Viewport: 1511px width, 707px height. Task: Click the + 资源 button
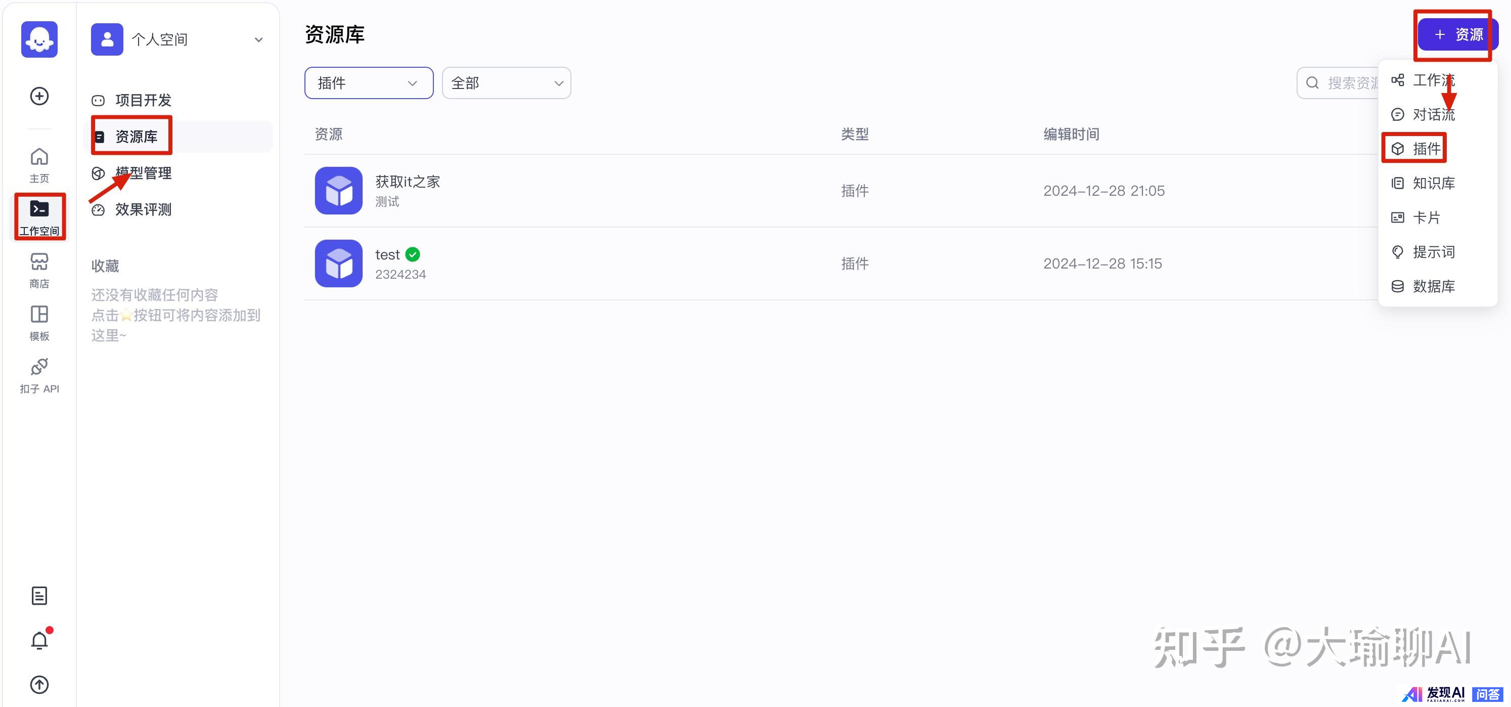point(1457,34)
